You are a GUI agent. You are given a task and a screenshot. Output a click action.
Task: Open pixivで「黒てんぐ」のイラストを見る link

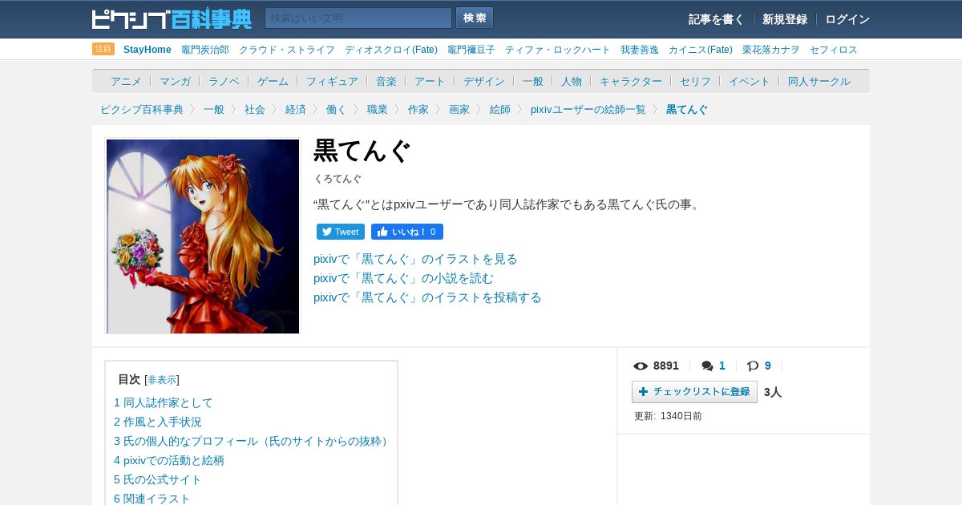tap(415, 259)
